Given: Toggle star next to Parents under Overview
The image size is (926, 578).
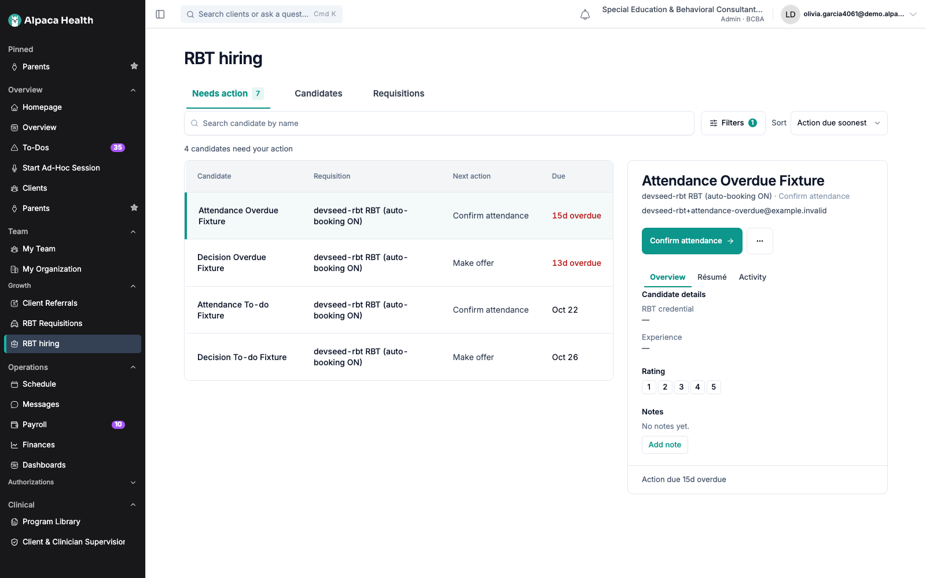Looking at the screenshot, I should 134,208.
